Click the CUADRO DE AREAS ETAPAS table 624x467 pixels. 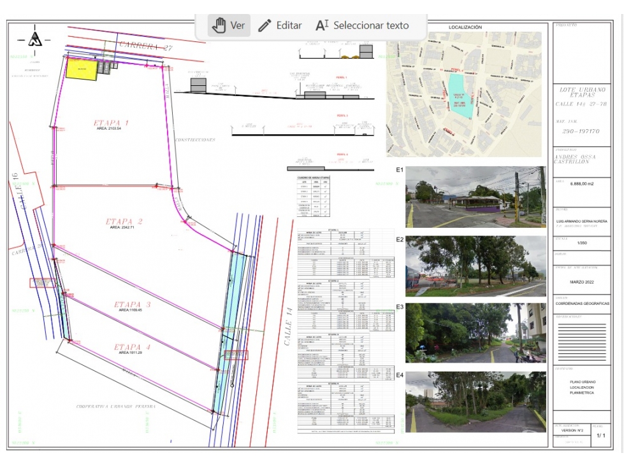tap(314, 197)
